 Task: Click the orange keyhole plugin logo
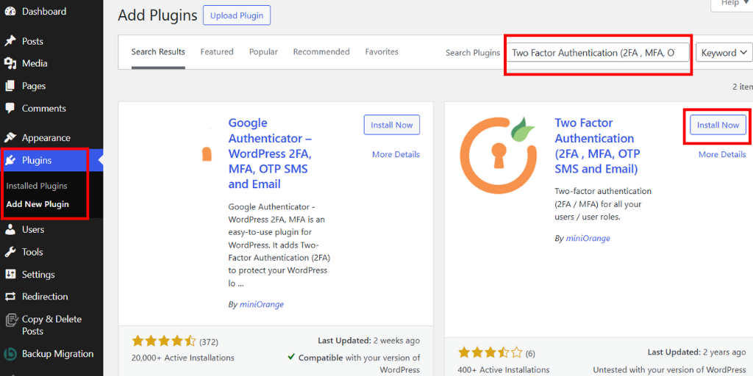498,156
